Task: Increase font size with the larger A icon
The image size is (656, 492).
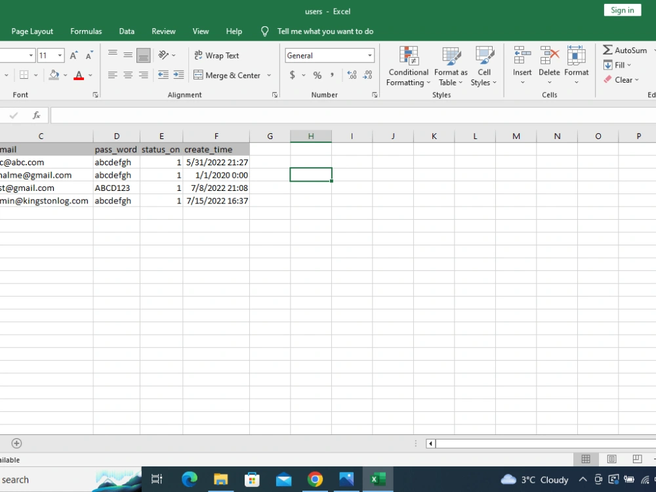Action: [73, 56]
